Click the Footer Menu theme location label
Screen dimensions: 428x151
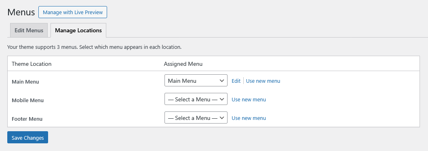pyautogui.click(x=27, y=119)
